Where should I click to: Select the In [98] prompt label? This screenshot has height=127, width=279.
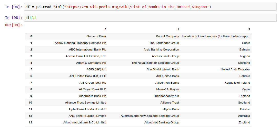(x=14, y=18)
